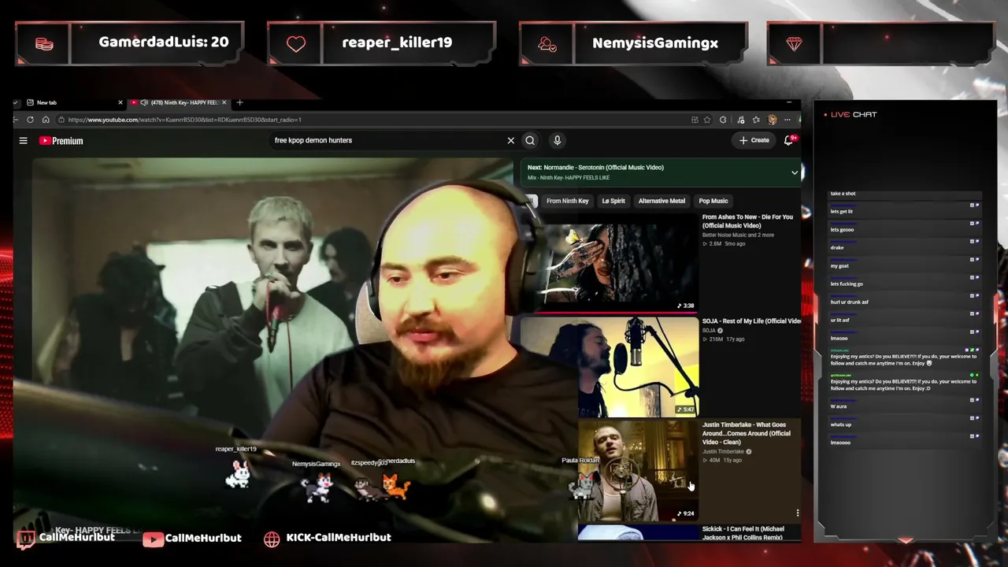Screen dimensions: 1008x567
Task: Close the Ninth Key HAPPY FEELS tab
Action: 224,102
